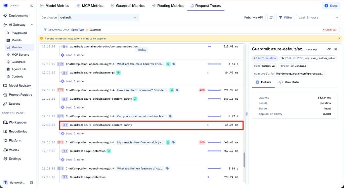Click Fetch via API button
The image size is (344, 188).
[254, 17]
